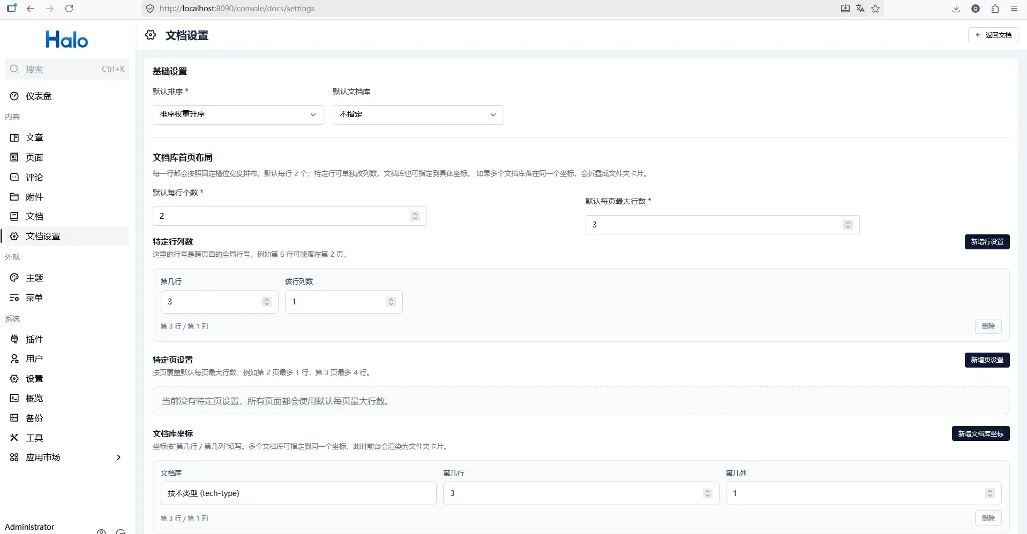
Task: Click the 插件 plugin plug icon
Action: (x=14, y=339)
